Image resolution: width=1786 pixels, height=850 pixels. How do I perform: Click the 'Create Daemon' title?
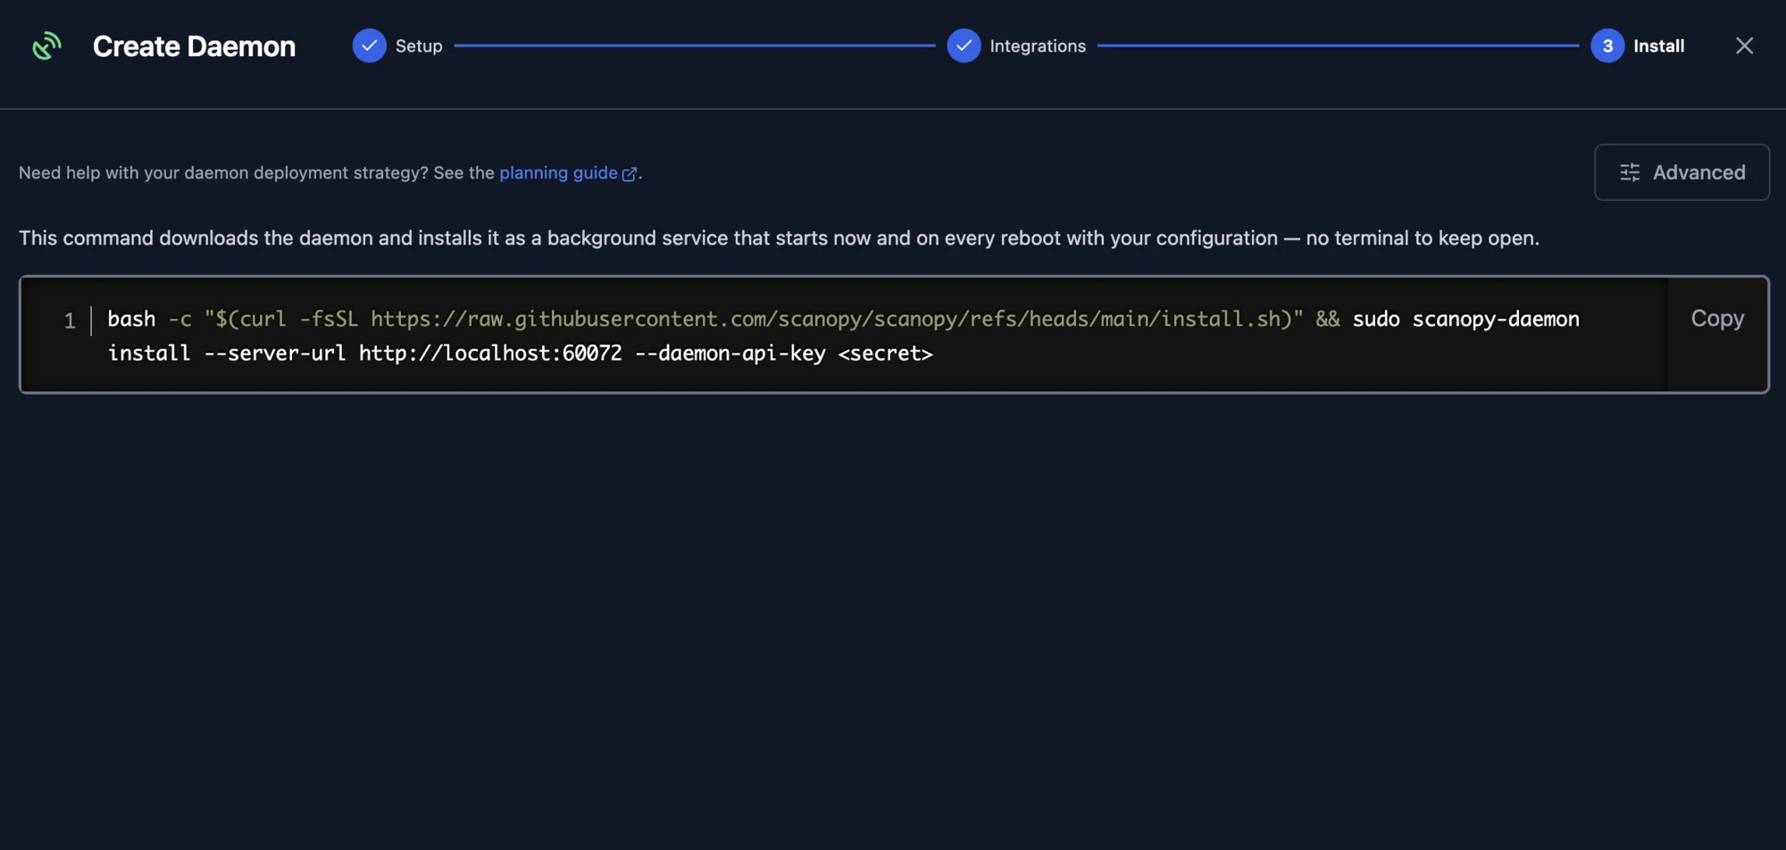point(194,46)
